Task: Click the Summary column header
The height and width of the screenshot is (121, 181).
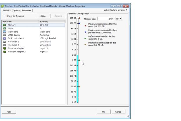Action: click(x=52, y=22)
